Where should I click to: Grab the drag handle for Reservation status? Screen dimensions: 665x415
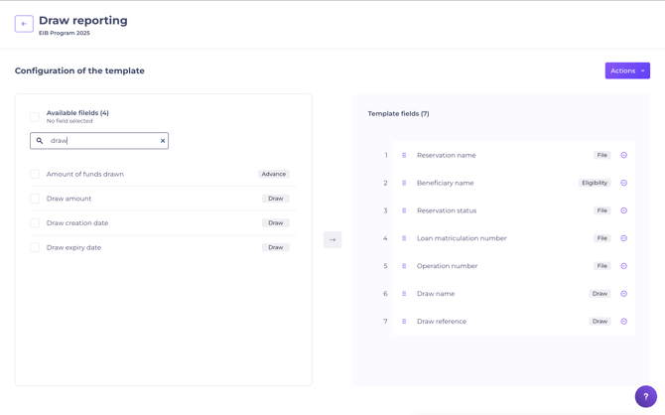[404, 210]
